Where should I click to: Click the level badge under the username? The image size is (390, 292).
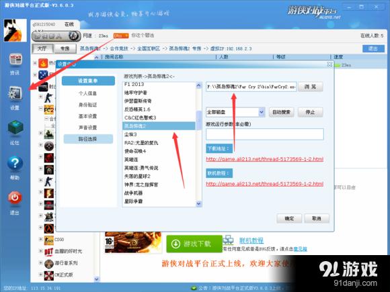click(56, 36)
